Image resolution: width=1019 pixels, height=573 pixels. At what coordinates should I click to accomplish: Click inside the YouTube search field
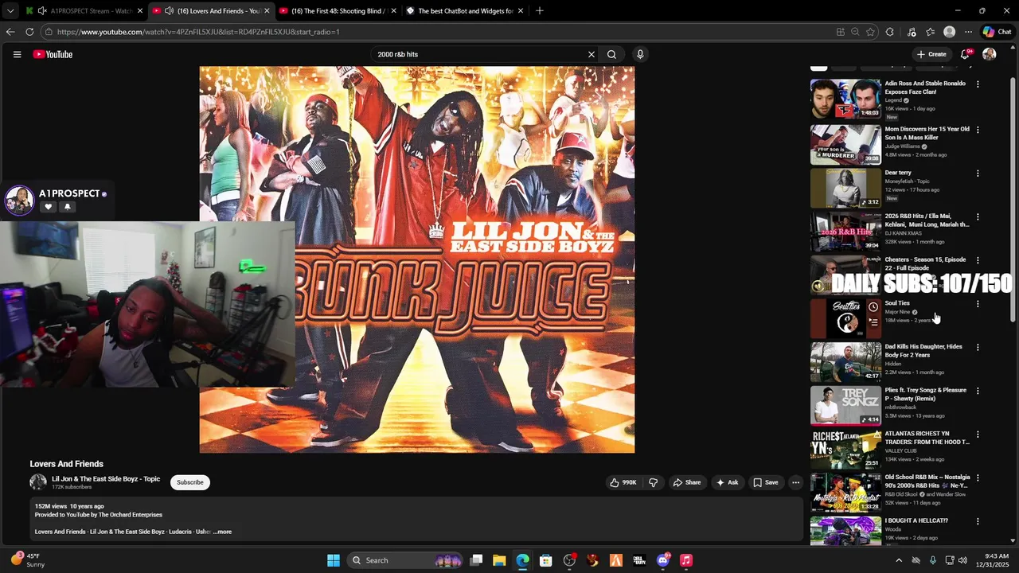click(478, 54)
